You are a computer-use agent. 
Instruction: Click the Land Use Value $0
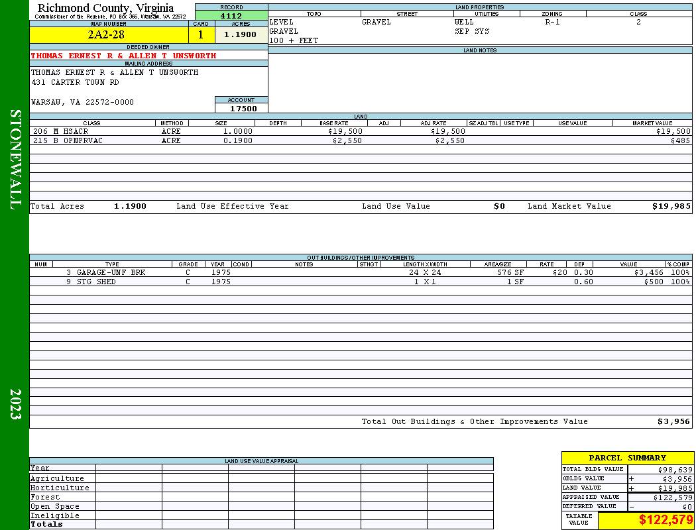(499, 206)
